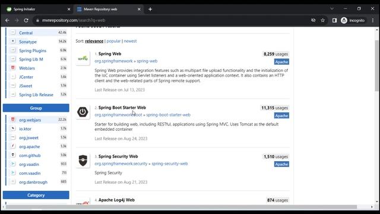Click 874 usages for Apache Log4j Web
The image size is (380, 214).
277,200
